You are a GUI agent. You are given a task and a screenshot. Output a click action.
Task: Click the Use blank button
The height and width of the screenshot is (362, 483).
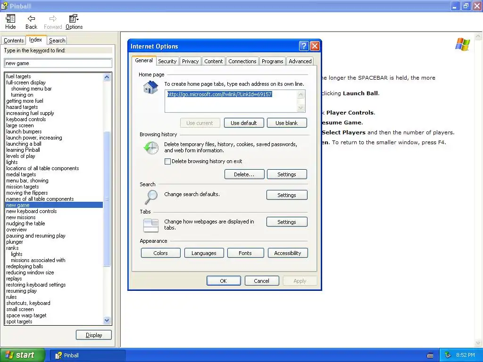(x=287, y=123)
